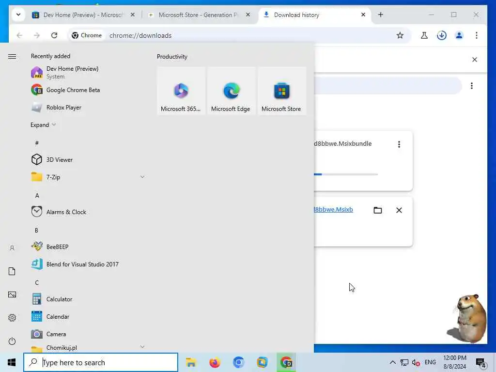This screenshot has height=372, width=496.
Task: Open the Chrome three-dot menu
Action: (x=477, y=35)
